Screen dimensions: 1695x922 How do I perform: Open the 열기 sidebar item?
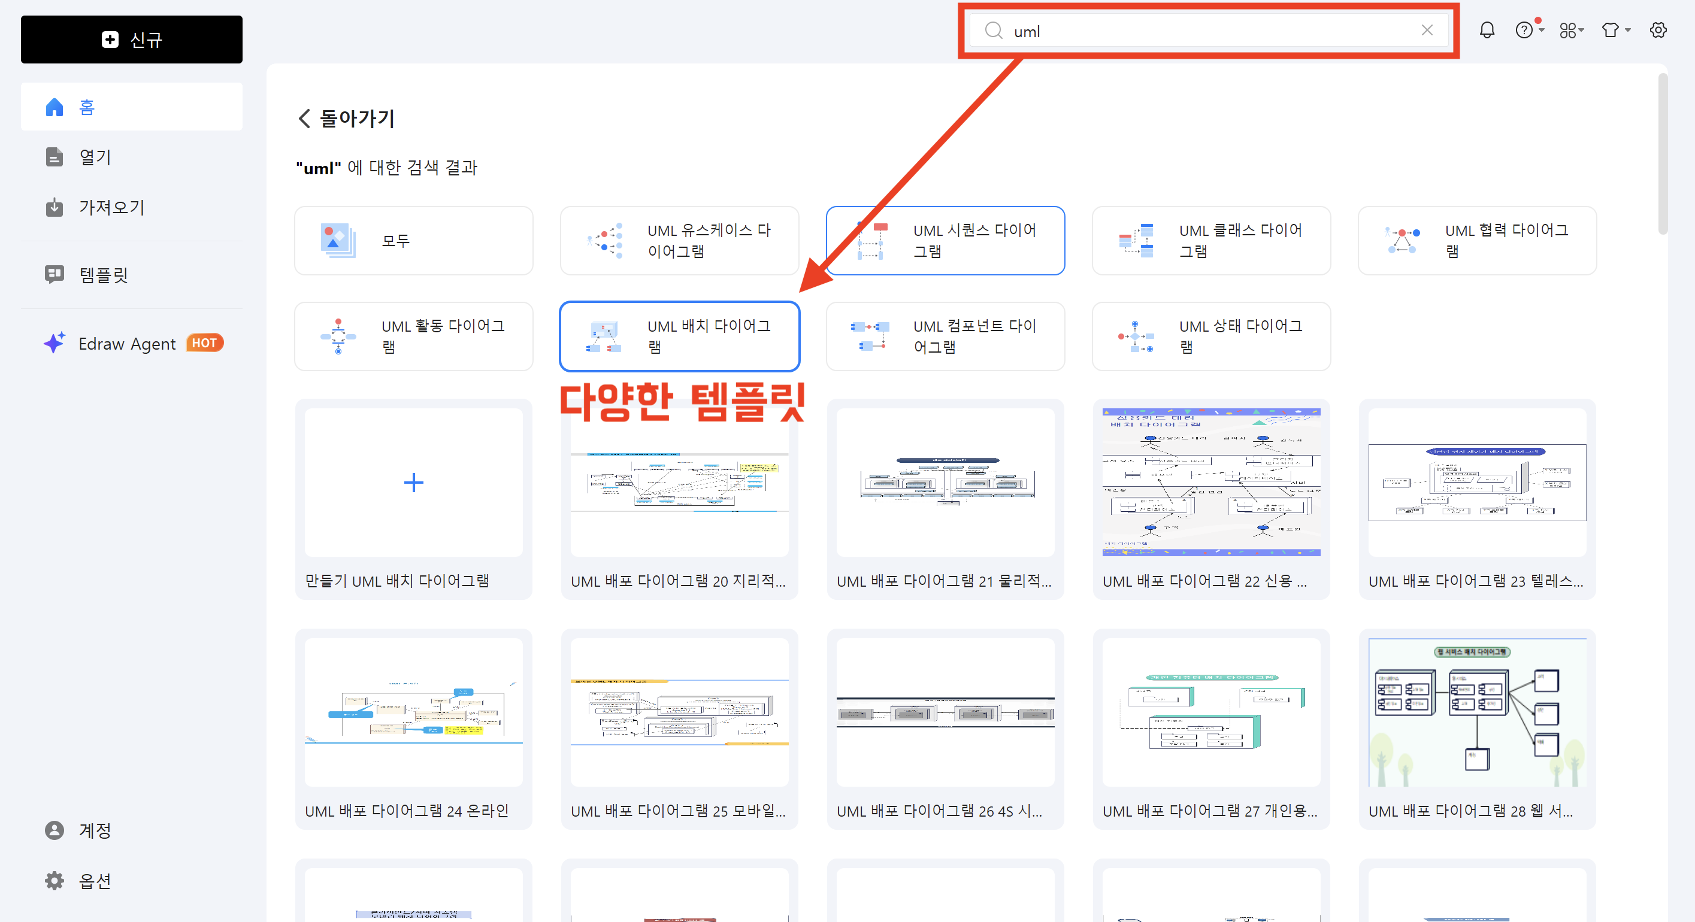point(95,157)
